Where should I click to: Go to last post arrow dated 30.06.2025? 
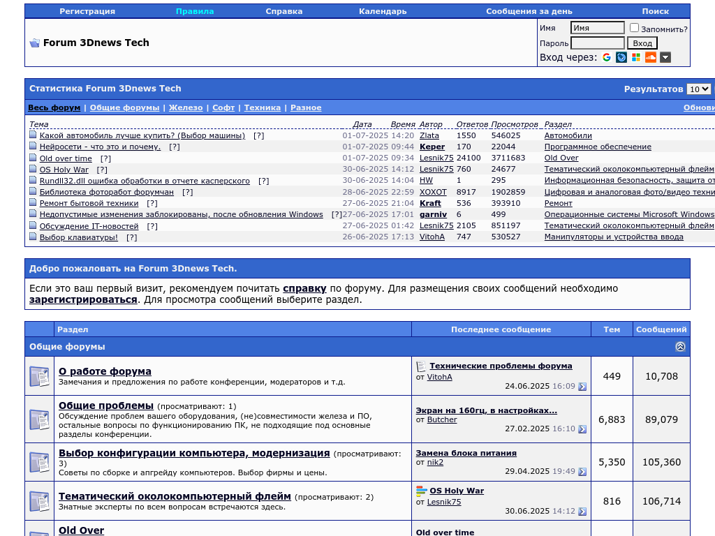582,512
